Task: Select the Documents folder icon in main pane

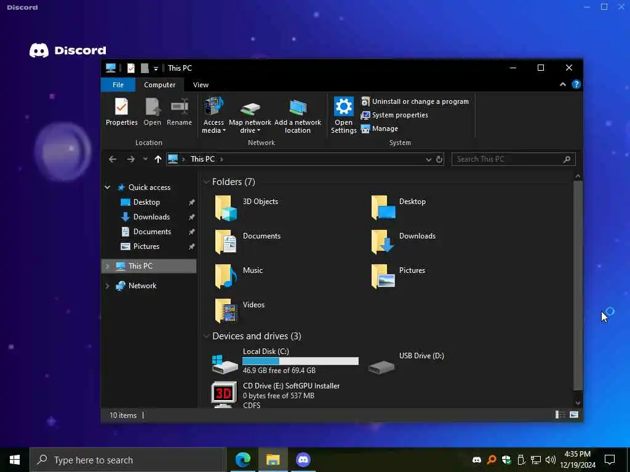Action: point(226,242)
